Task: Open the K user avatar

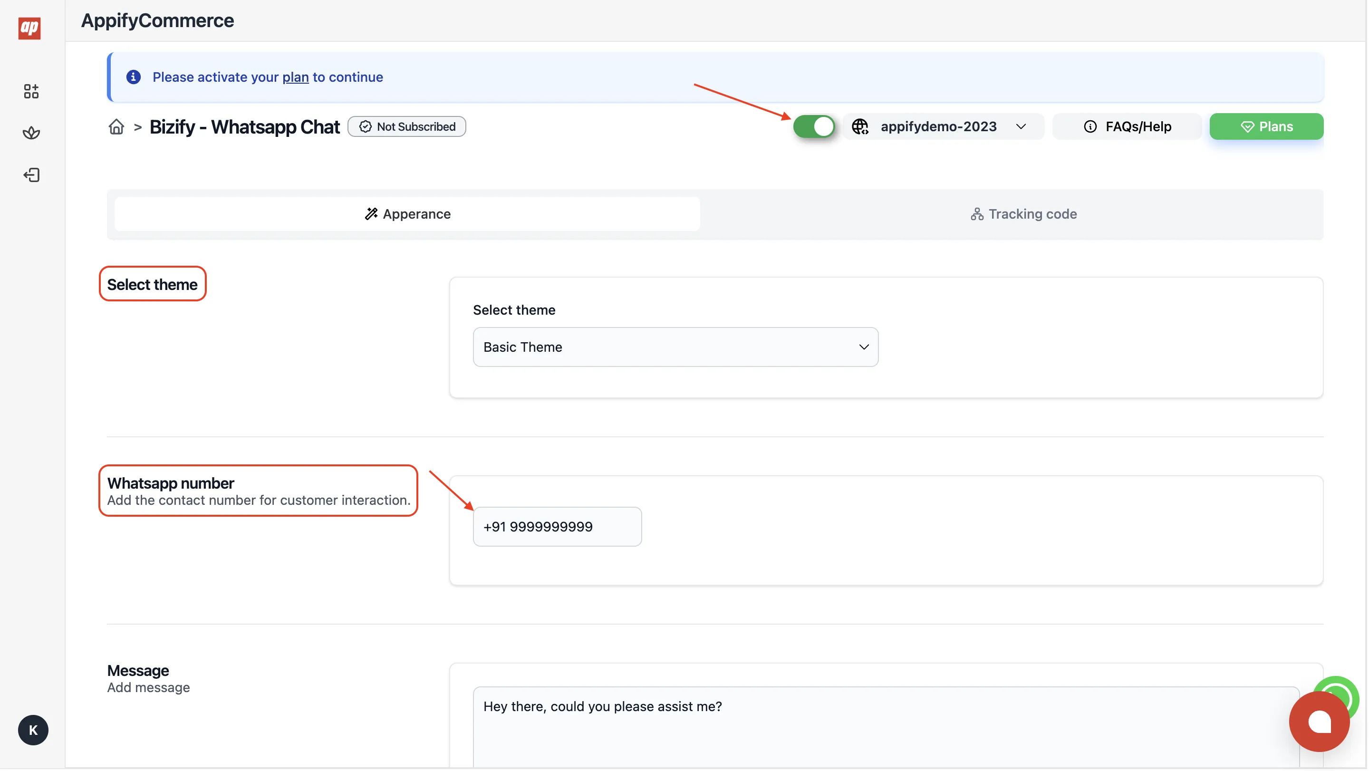Action: pos(33,731)
